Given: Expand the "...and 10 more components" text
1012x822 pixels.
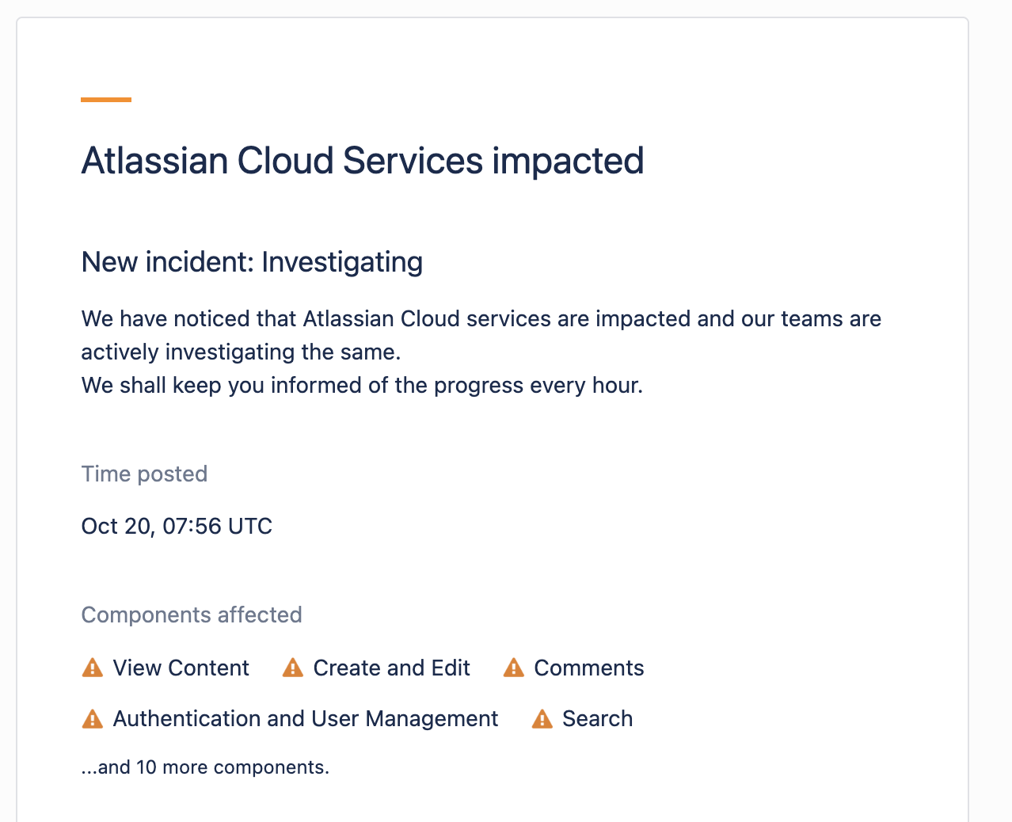Looking at the screenshot, I should (x=205, y=767).
